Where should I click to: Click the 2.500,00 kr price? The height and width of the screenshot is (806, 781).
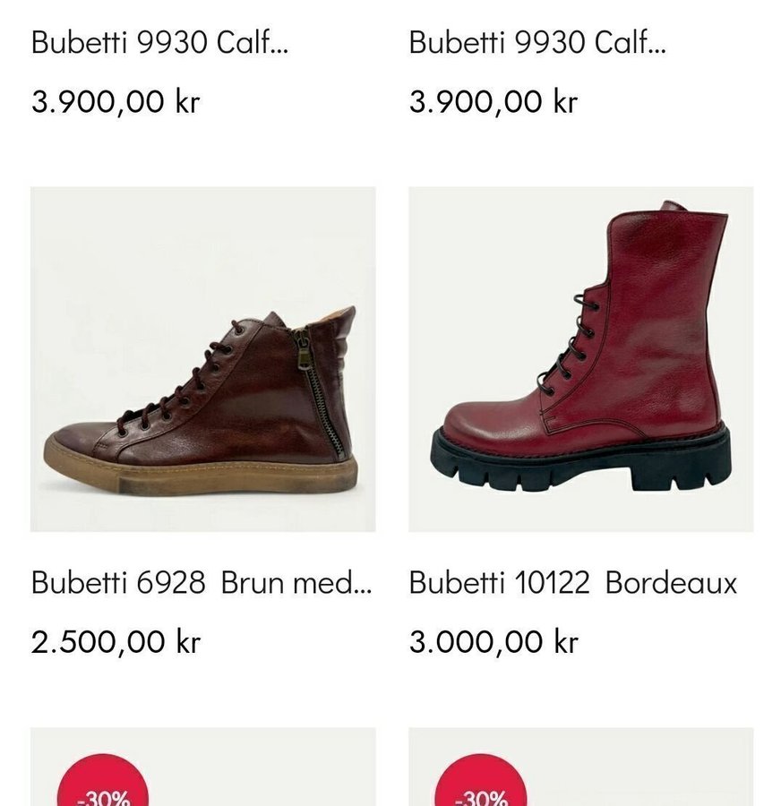[x=116, y=641]
